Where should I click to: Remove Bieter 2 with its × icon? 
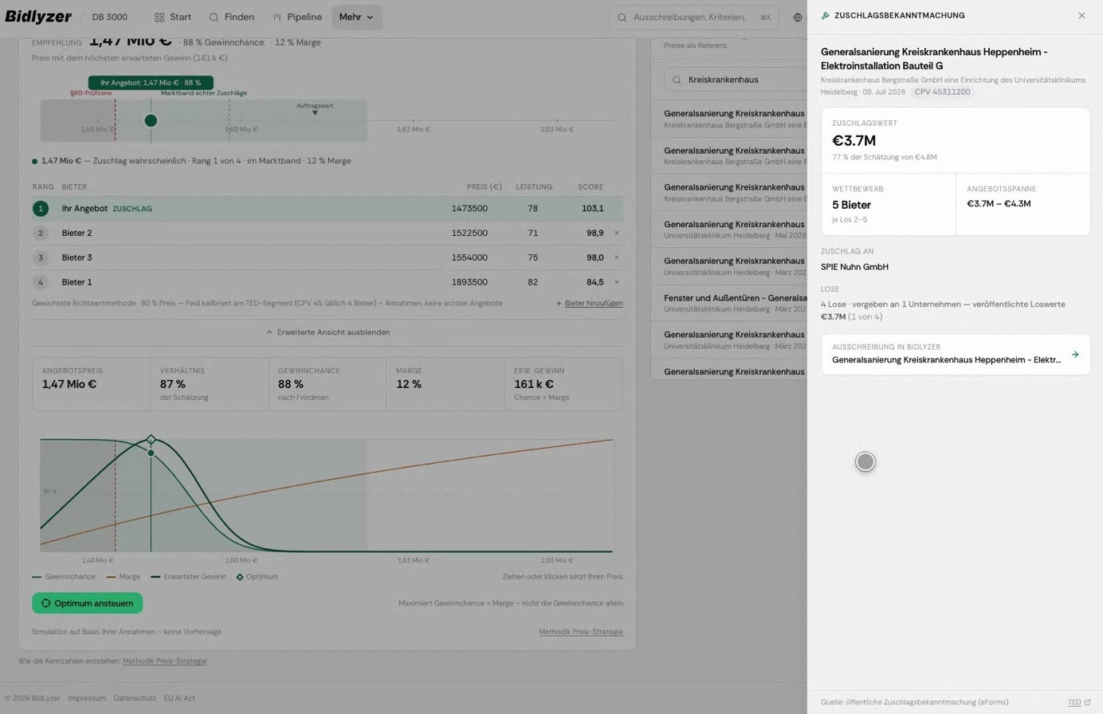[616, 233]
